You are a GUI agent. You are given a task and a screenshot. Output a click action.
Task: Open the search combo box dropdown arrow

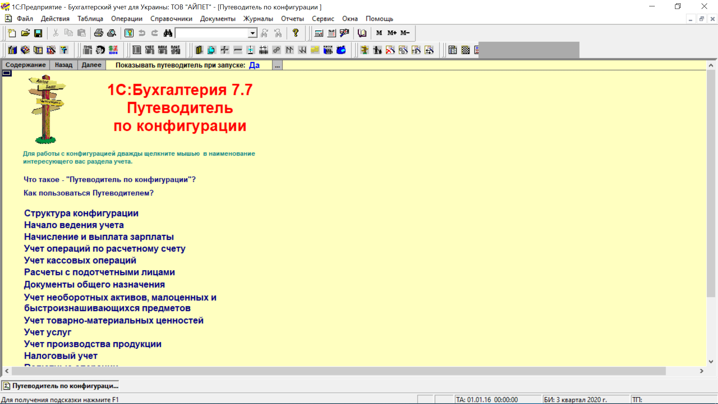pyautogui.click(x=253, y=33)
